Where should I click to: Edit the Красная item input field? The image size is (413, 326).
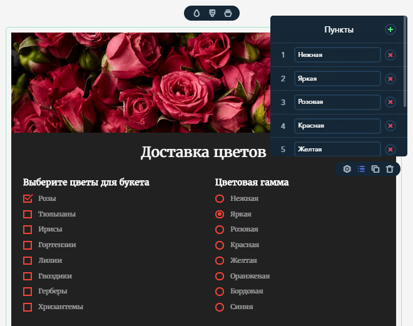337,126
